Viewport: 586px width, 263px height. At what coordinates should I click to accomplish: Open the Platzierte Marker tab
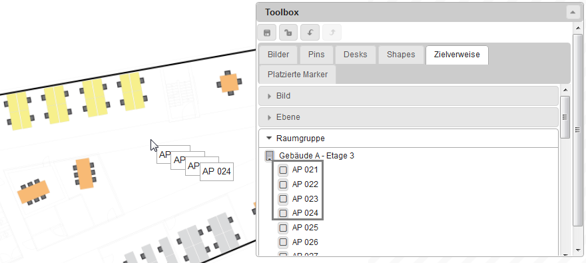pyautogui.click(x=298, y=75)
